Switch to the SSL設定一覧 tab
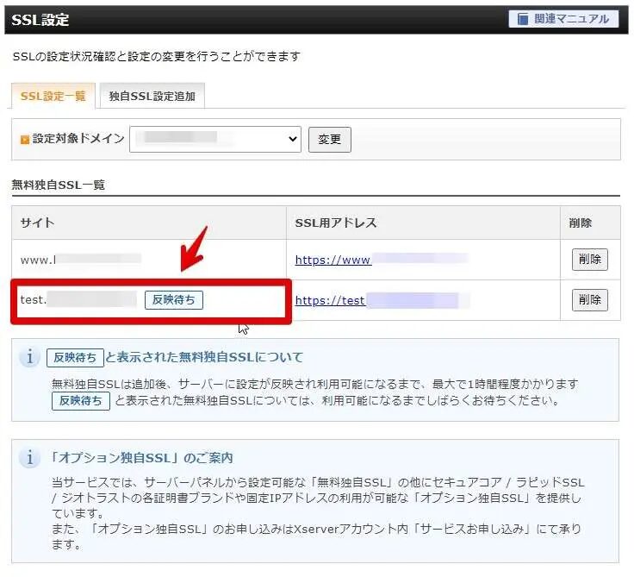634x577 pixels. click(x=53, y=97)
